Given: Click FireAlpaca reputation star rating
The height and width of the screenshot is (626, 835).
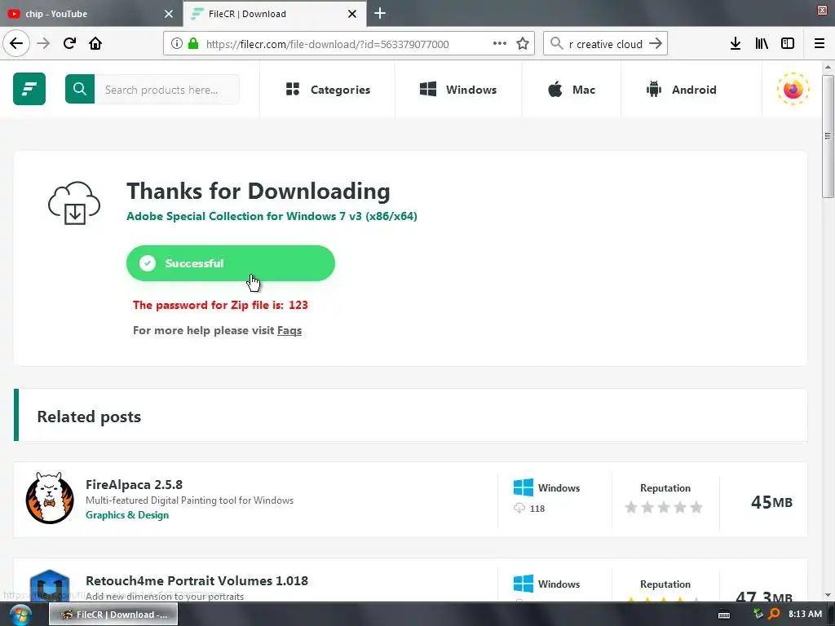Looking at the screenshot, I should (x=664, y=507).
